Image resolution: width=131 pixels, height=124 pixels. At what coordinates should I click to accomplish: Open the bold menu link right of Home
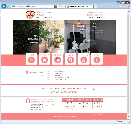(100, 18)
